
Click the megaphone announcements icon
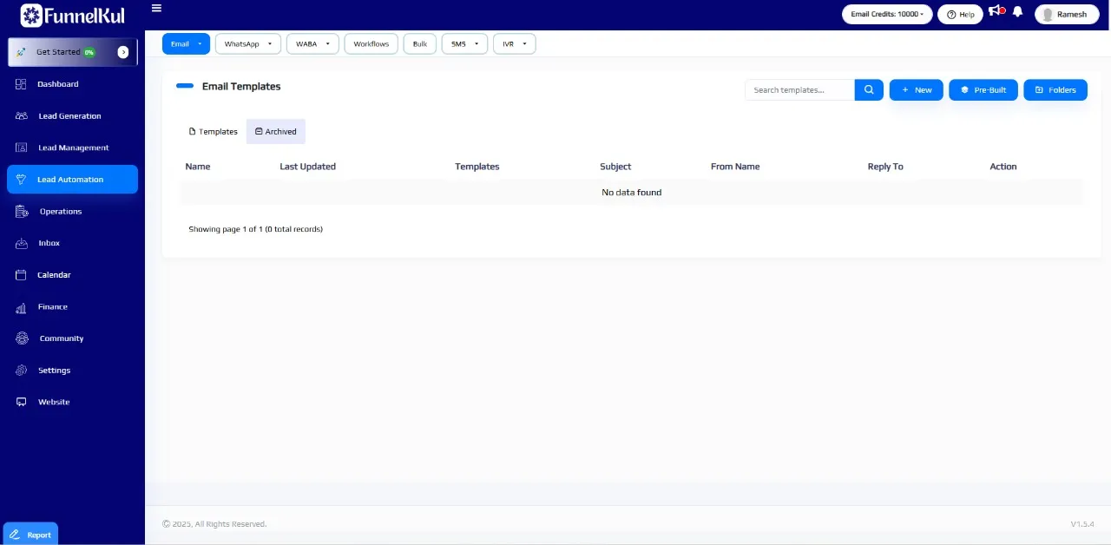pyautogui.click(x=996, y=12)
